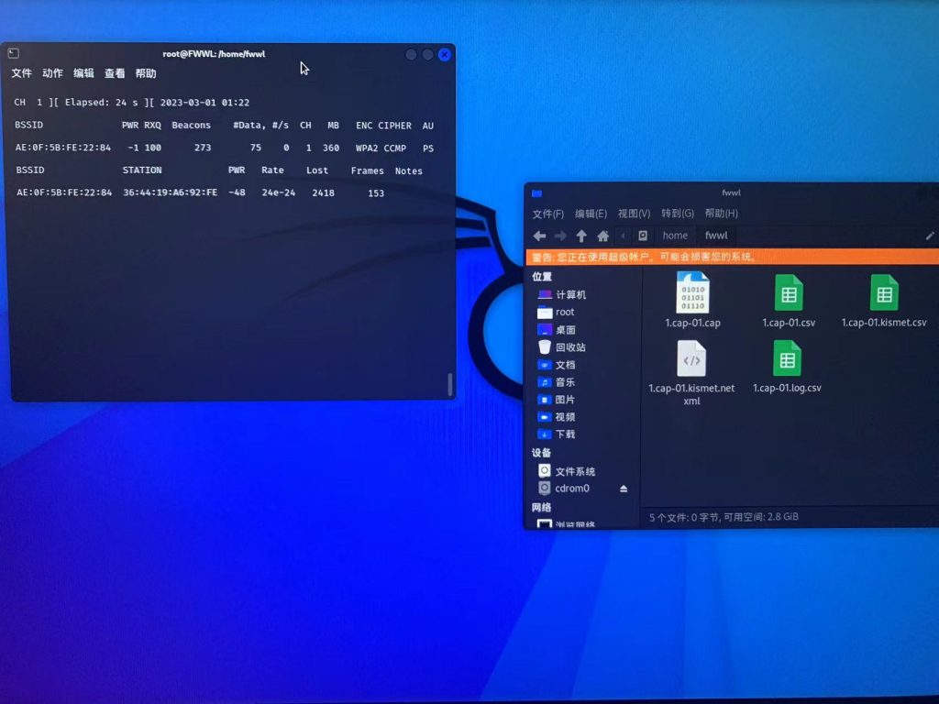Open 视频 in the sidebar

pos(557,417)
